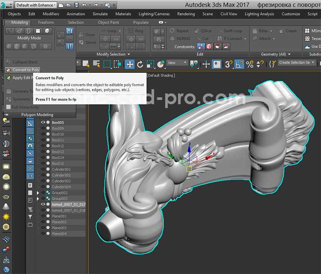The image size is (321, 274).
Task: Click the Select by Name list icon
Action: click(x=96, y=64)
